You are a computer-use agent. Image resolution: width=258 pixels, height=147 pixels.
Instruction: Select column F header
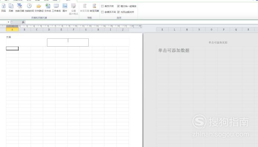(x=73, y=29)
